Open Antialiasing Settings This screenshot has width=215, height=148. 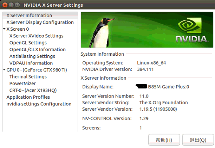[x=32, y=56]
